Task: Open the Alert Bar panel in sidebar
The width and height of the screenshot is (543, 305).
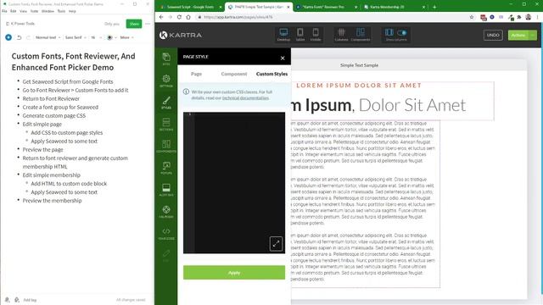Action: 166,190
